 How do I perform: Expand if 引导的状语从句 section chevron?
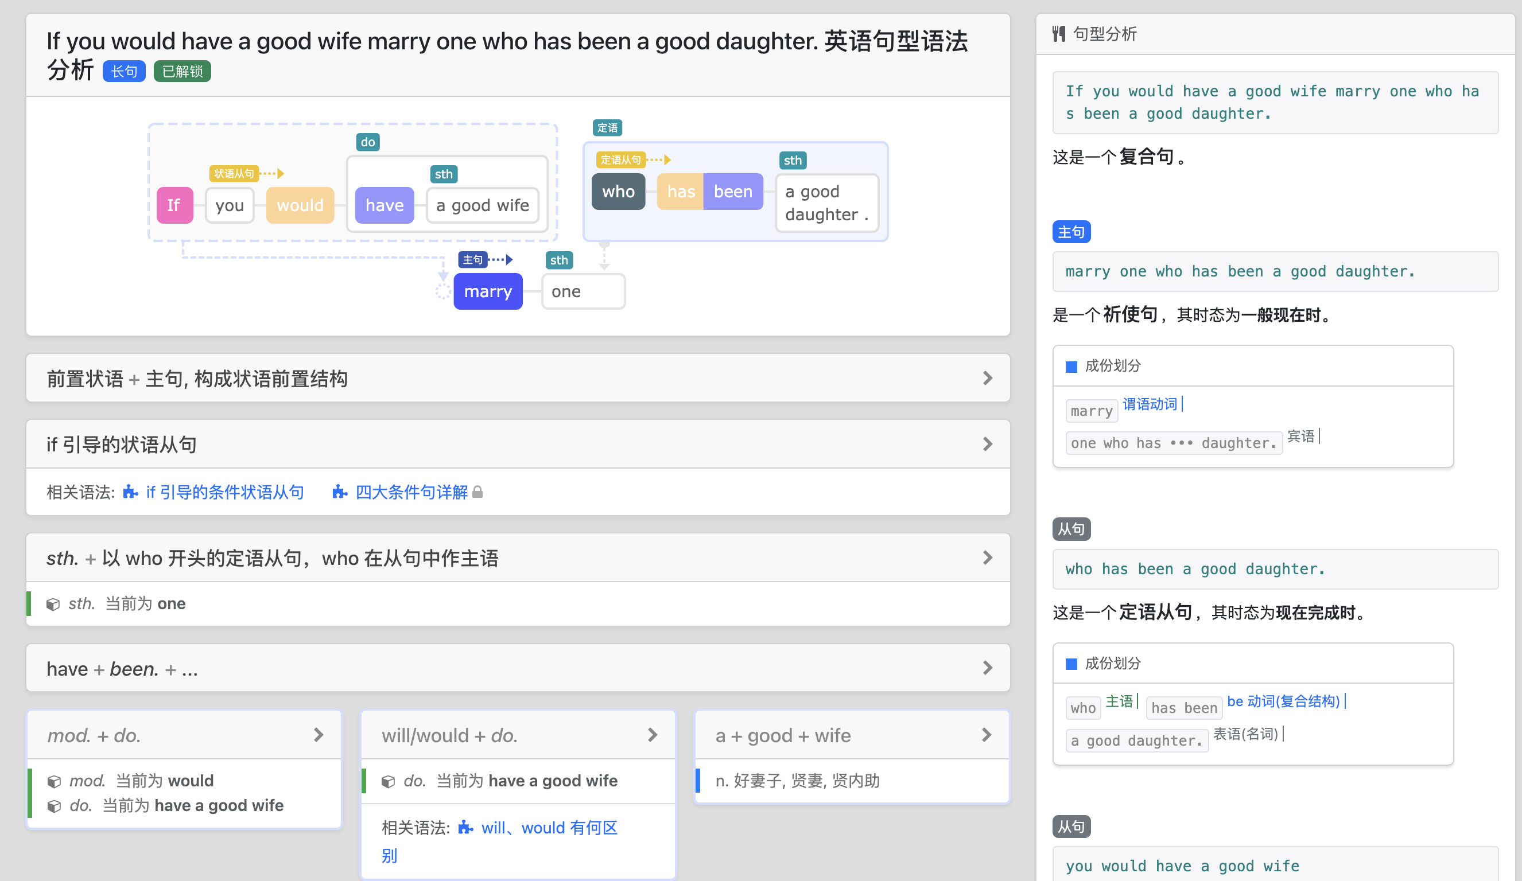(988, 444)
